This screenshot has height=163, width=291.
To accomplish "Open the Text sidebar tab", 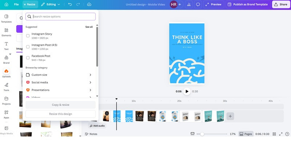I will (6, 46).
